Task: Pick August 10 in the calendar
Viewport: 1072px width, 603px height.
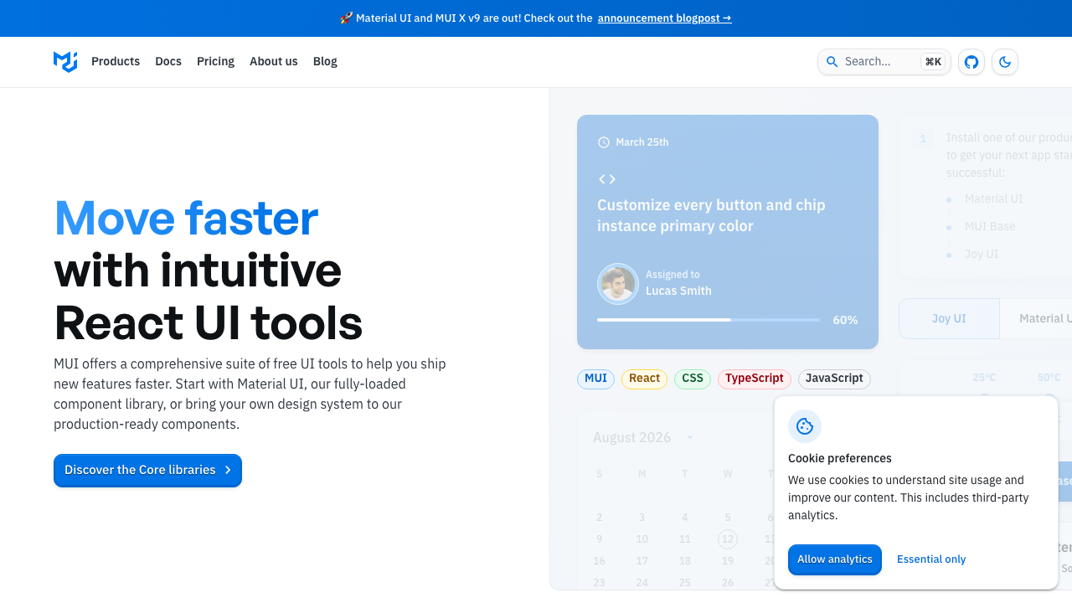Action: coord(642,539)
